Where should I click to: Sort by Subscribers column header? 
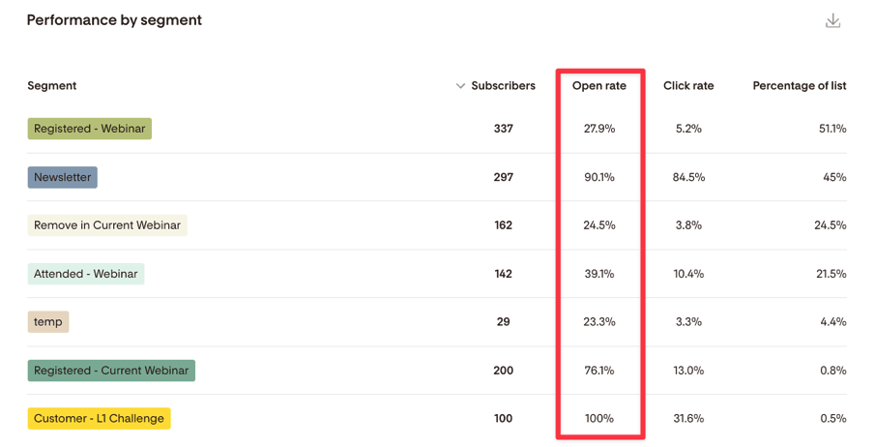click(x=504, y=86)
